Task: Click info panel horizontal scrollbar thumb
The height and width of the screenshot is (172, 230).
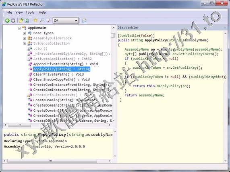Action: tap(52, 161)
